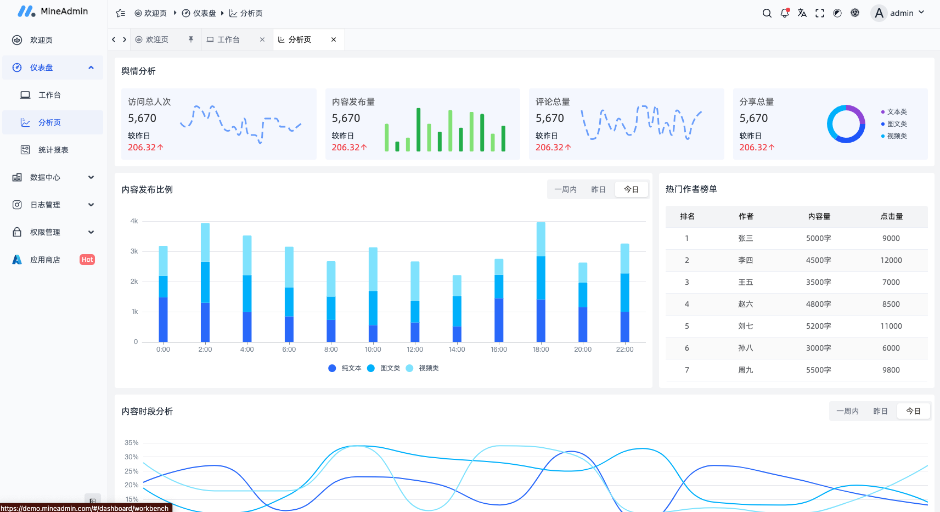940x512 pixels.
Task: Select 昨日 filter in 内容发布比例 panel
Action: (x=599, y=189)
